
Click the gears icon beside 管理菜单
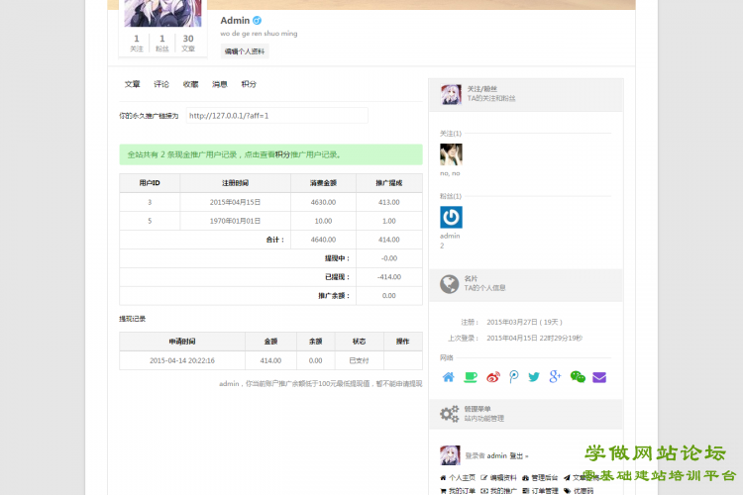click(x=449, y=414)
